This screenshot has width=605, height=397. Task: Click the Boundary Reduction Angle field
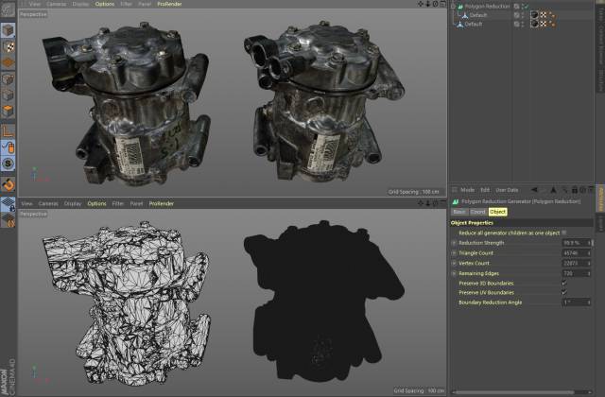pos(572,302)
